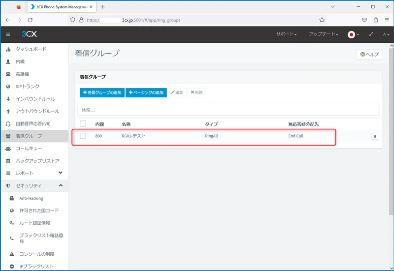Click the backup database icon
Image resolution: width=394 pixels, height=271 pixels.
coord(8,161)
